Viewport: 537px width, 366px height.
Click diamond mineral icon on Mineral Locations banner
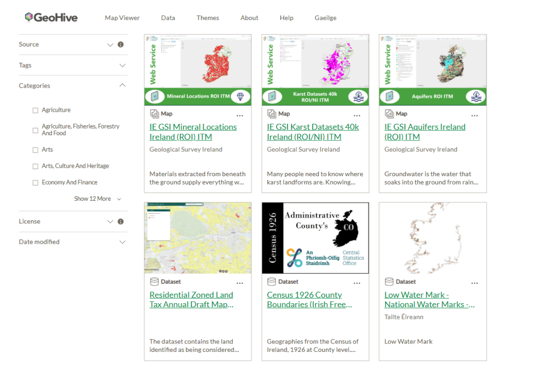tap(240, 96)
